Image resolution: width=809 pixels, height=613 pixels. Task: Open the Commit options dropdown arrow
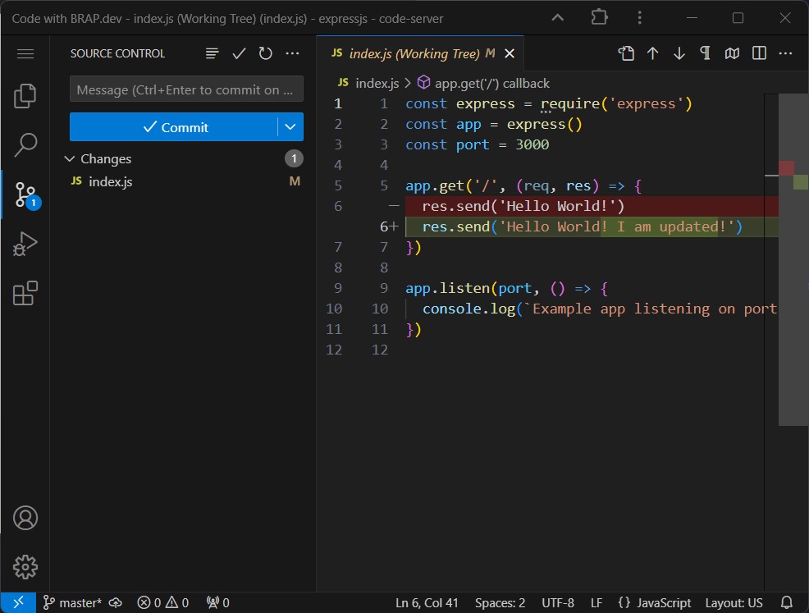pos(290,126)
